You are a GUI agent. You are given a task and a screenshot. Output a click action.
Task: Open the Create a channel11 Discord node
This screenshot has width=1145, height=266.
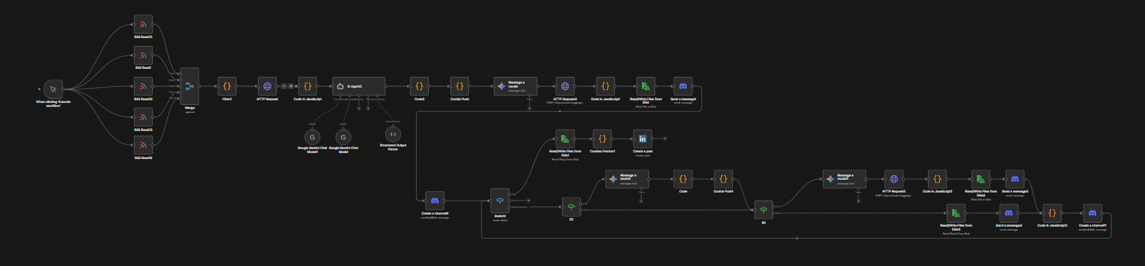(1092, 213)
